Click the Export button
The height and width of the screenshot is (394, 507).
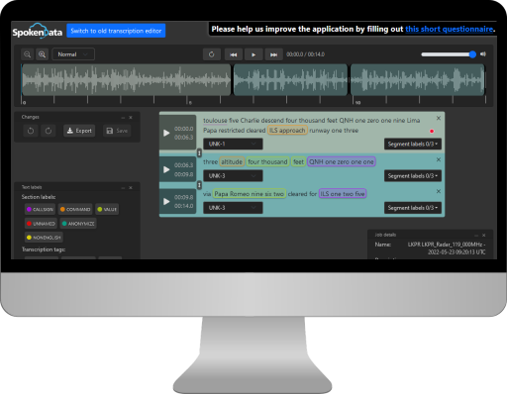click(79, 131)
